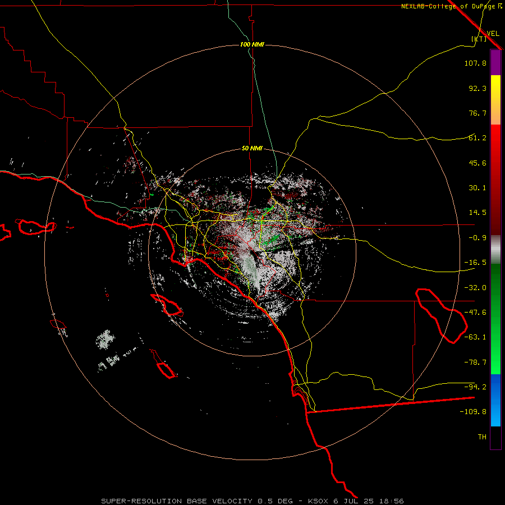Pick the green segment of the velocity scale
The width and height of the screenshot is (505, 505).
coord(495,319)
